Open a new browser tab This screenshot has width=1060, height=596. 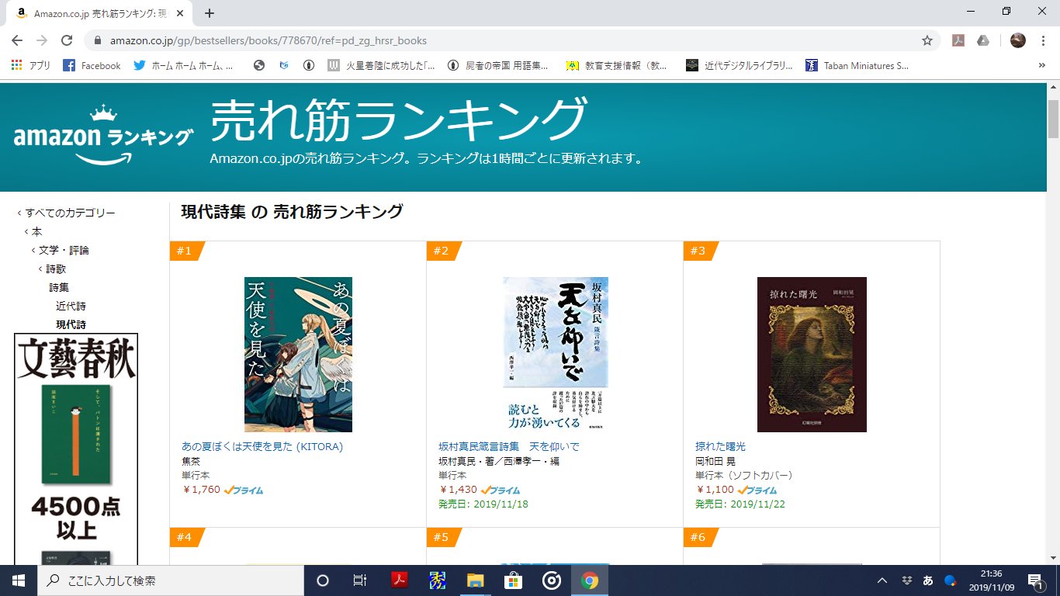(209, 13)
